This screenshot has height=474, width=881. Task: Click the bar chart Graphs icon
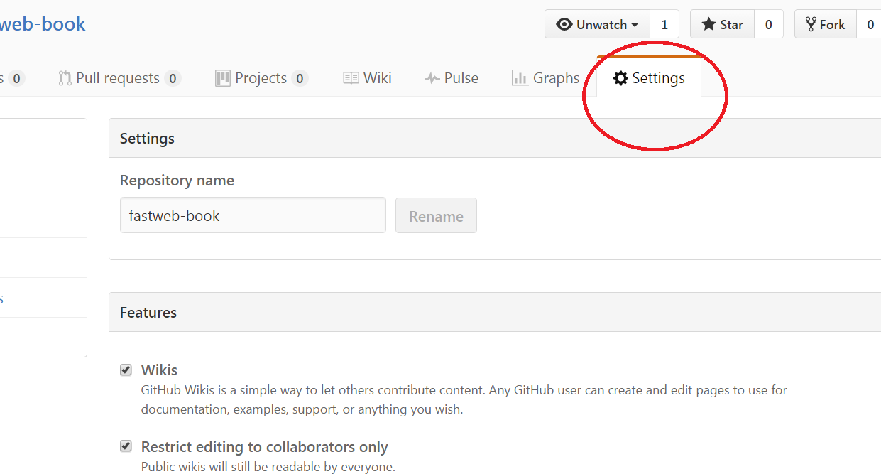tap(520, 78)
